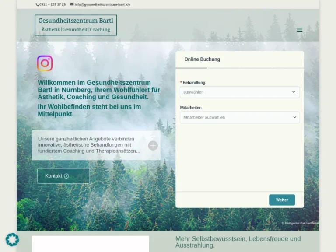This screenshot has width=336, height=252.
Task: Open the Instagram profile icon
Action: click(45, 63)
